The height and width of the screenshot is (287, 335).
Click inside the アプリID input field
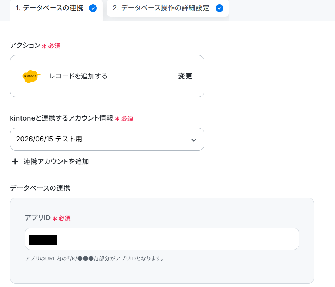tap(162, 239)
